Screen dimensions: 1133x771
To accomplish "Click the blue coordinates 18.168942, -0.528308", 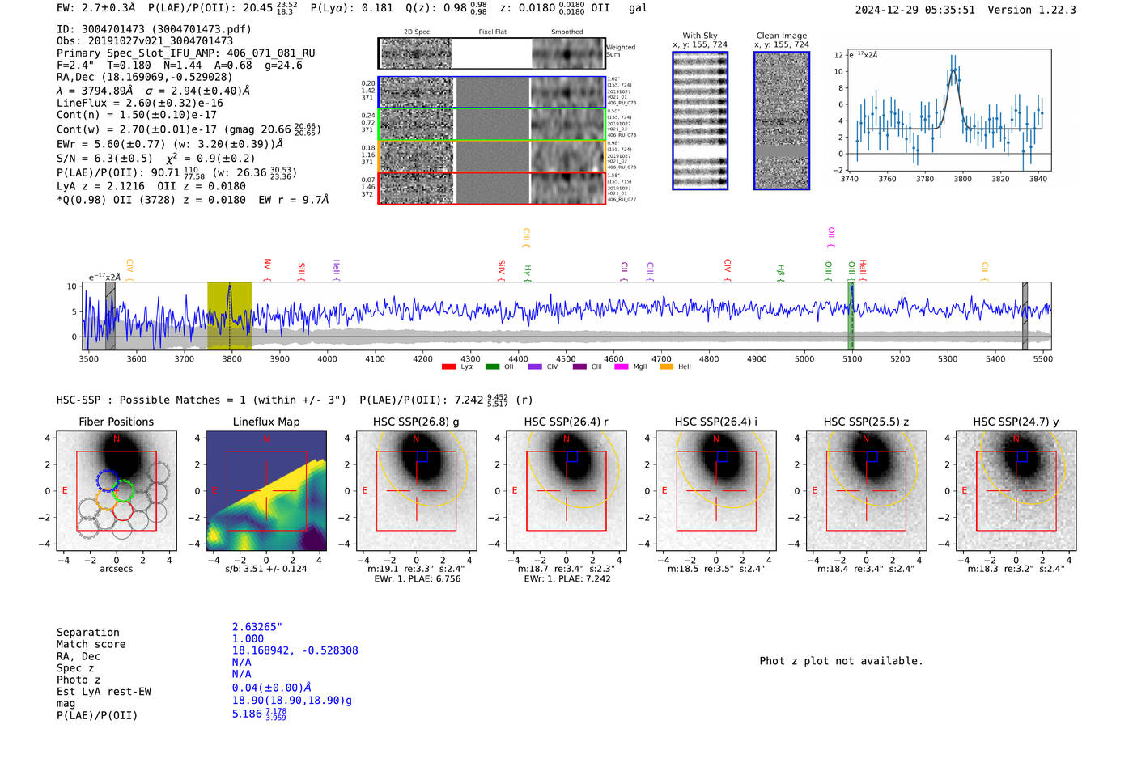I will (295, 650).
